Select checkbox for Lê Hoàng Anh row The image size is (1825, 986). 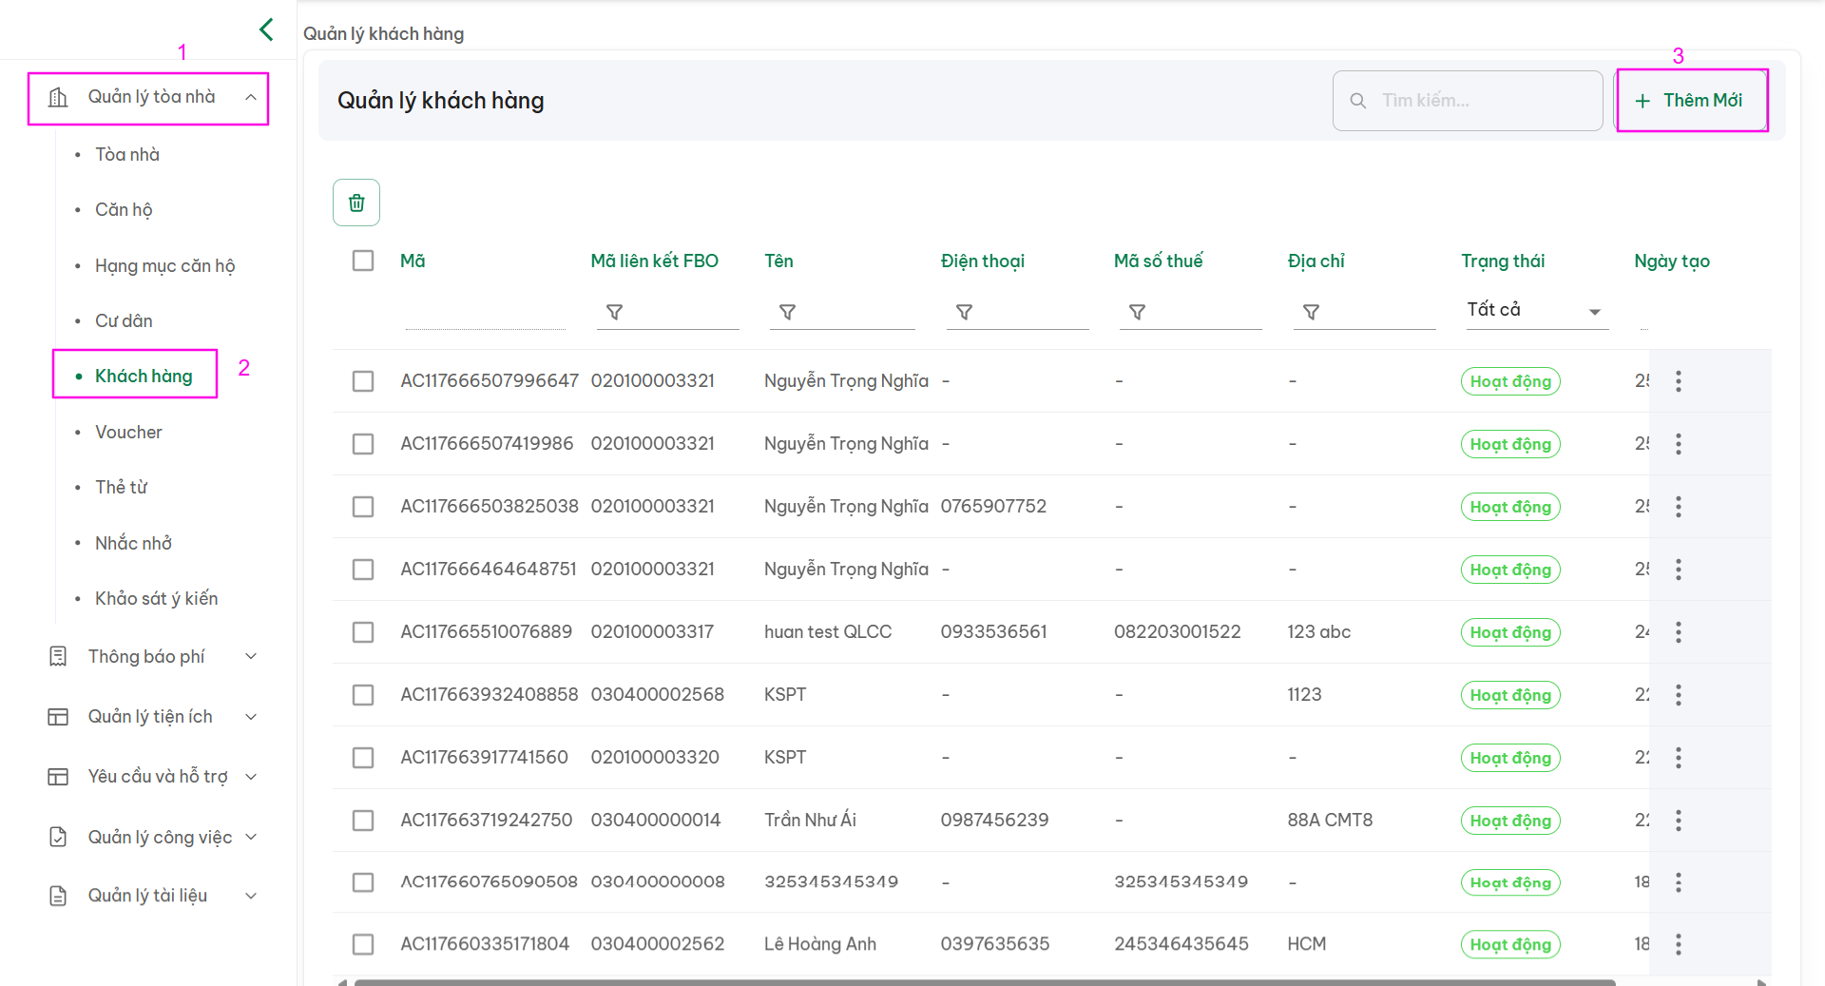[363, 944]
